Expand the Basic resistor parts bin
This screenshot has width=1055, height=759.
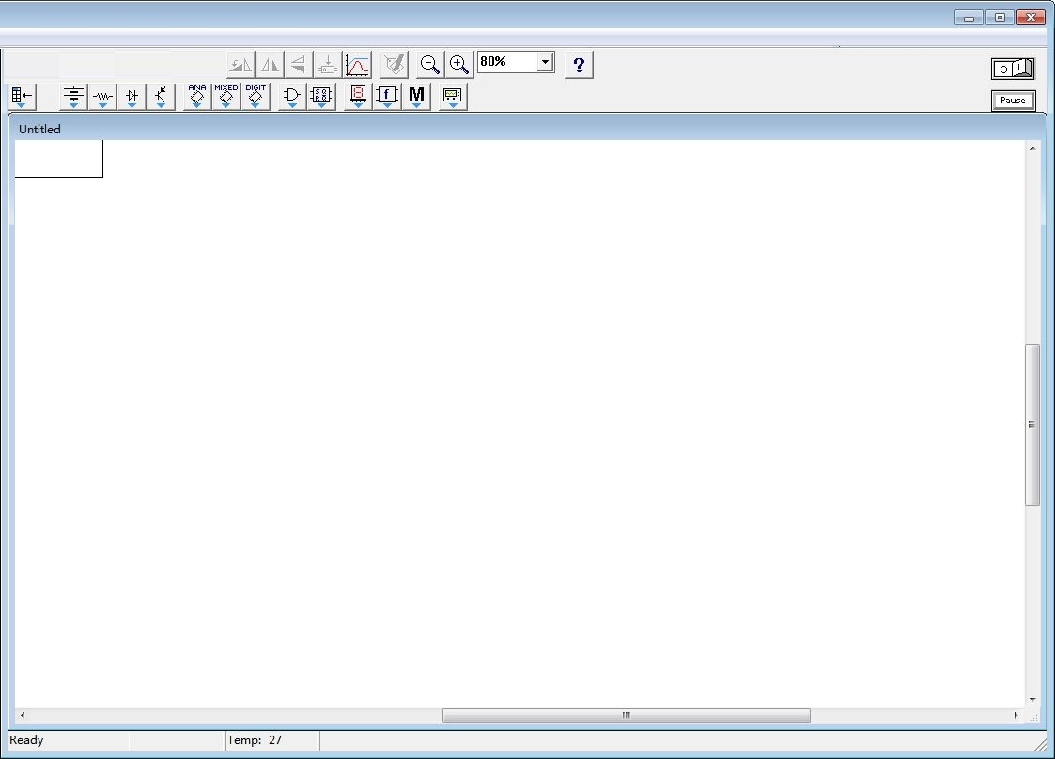pos(102,96)
